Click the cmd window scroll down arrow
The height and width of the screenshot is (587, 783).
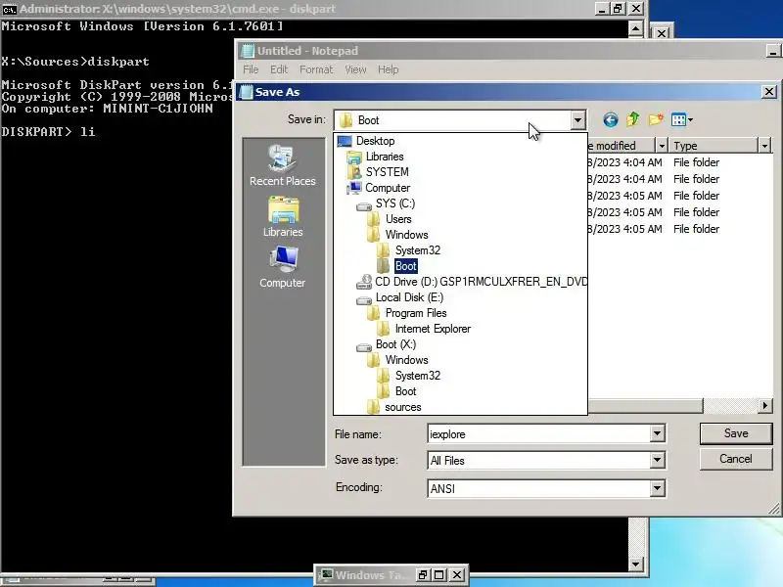click(x=635, y=564)
